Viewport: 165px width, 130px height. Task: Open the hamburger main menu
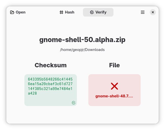[x=143, y=12]
